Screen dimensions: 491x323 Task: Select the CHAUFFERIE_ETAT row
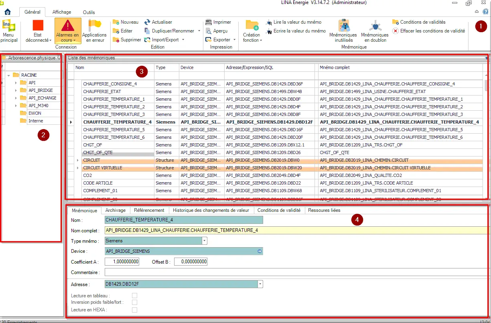278,91
